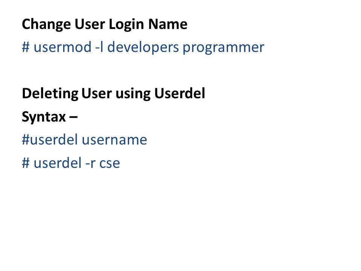Viewport: 361px width, 271px height.
Task: Click the '#' before 'userdel -r cse'
Action: (26, 163)
